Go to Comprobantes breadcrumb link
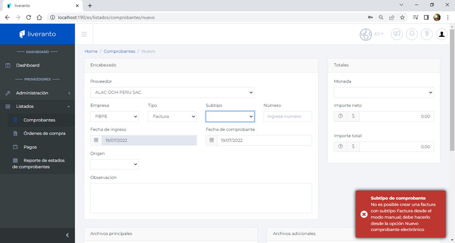455x243 pixels. click(x=119, y=51)
